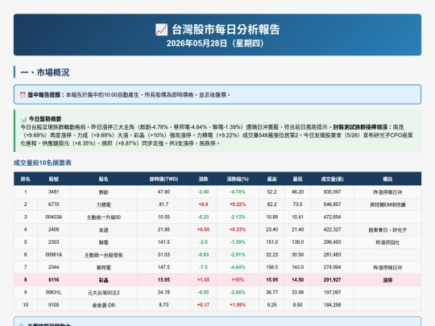The width and height of the screenshot is (435, 326).
Task: Click the 盤中報告提醒 notice box
Action: click(x=217, y=95)
